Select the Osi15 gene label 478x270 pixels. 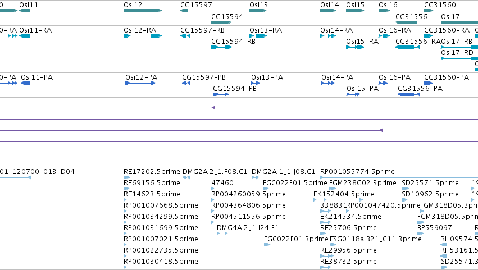[355, 5]
